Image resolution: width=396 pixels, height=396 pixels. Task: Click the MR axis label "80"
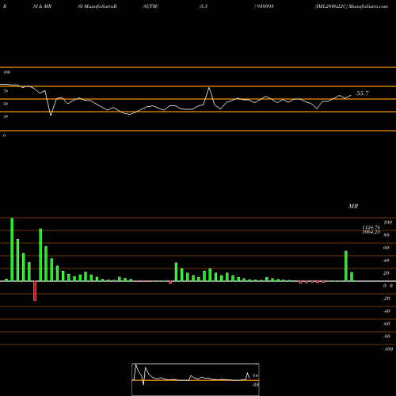tap(386, 235)
